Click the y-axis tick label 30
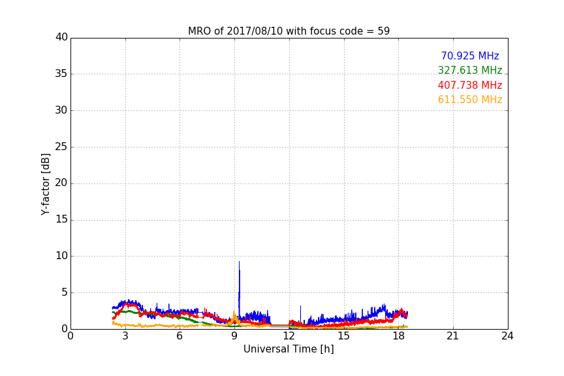The image size is (564, 376). (61, 110)
